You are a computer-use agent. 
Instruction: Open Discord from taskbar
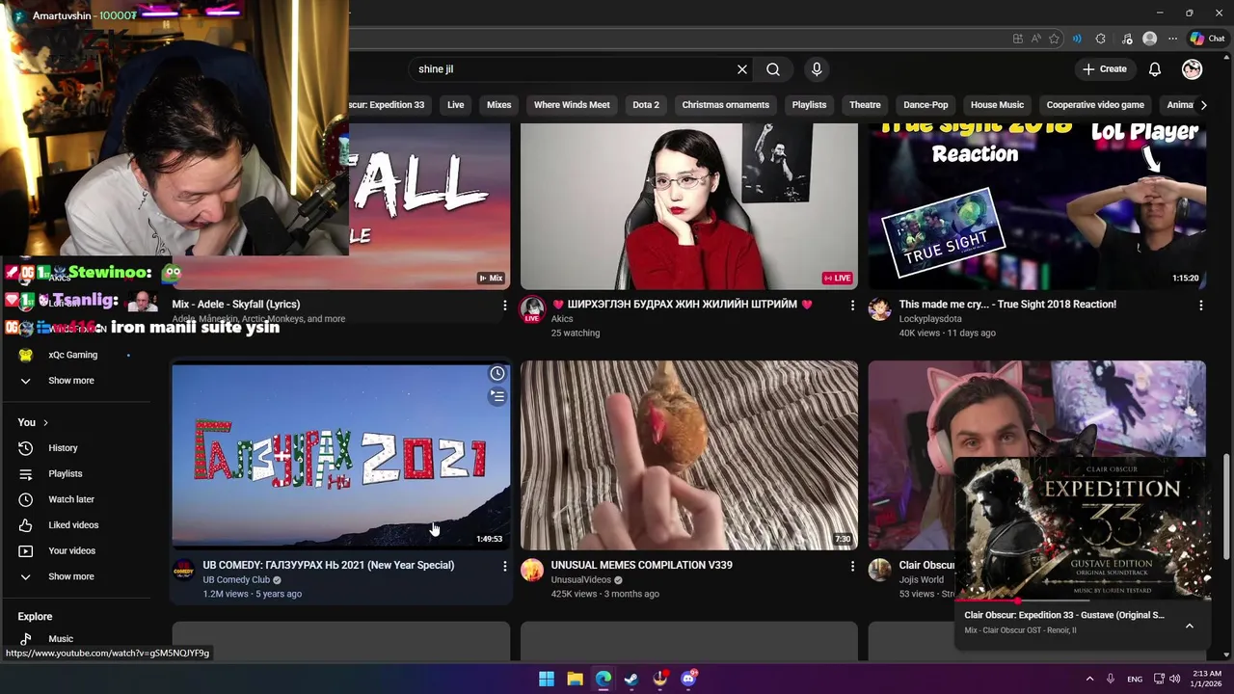pyautogui.click(x=688, y=679)
